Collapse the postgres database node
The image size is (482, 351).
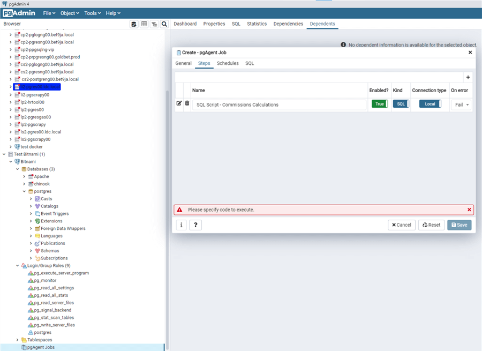tap(24, 191)
